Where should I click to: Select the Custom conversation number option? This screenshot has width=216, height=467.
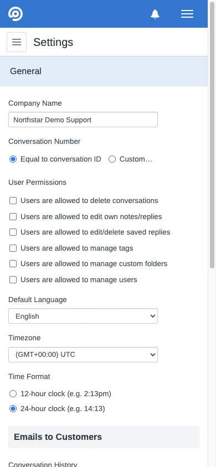[x=112, y=159]
